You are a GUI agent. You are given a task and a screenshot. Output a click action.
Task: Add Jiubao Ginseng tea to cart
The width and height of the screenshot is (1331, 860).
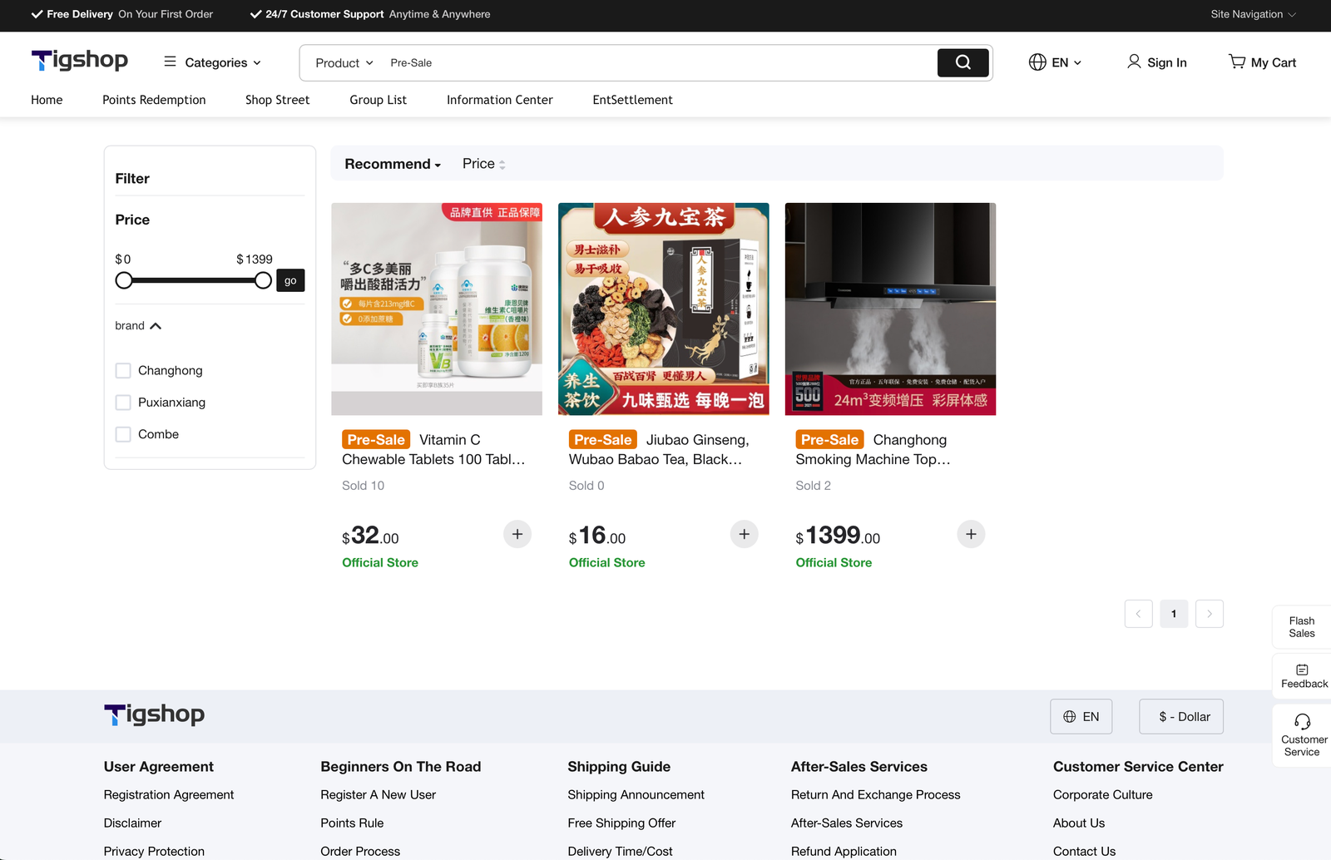[x=744, y=534]
